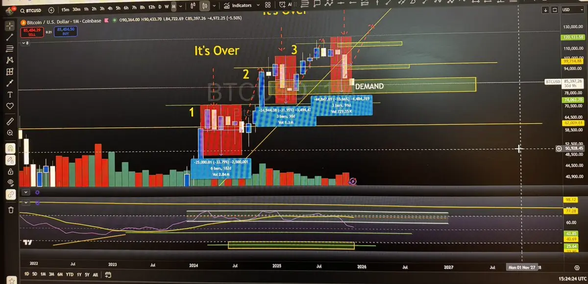This screenshot has height=284, width=588.
Task: Toggle hide all drawings eye icon
Action: point(10,182)
